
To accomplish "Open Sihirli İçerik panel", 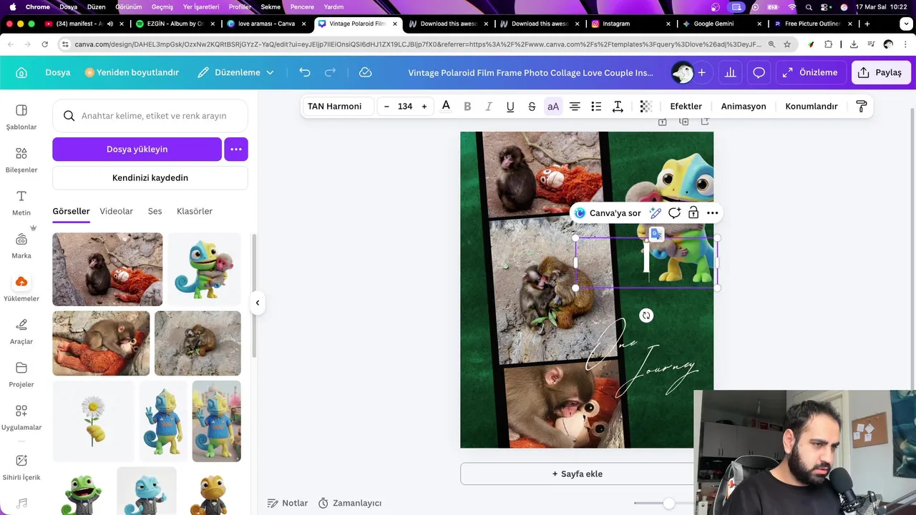I will pos(21,468).
